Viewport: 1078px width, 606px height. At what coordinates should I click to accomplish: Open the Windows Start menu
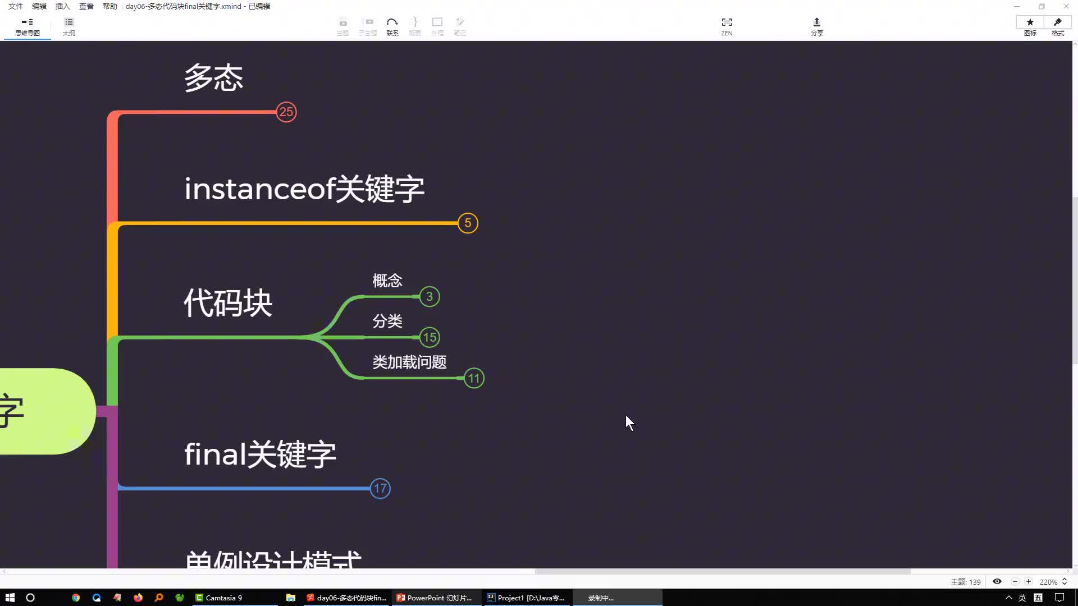coord(10,598)
